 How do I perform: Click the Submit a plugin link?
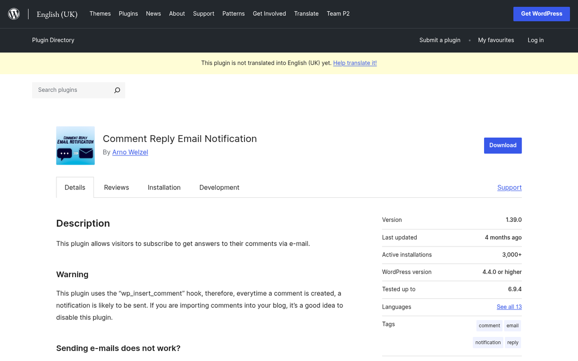pyautogui.click(x=439, y=40)
